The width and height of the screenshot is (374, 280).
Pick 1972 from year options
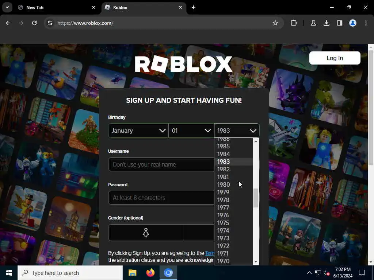click(233, 245)
